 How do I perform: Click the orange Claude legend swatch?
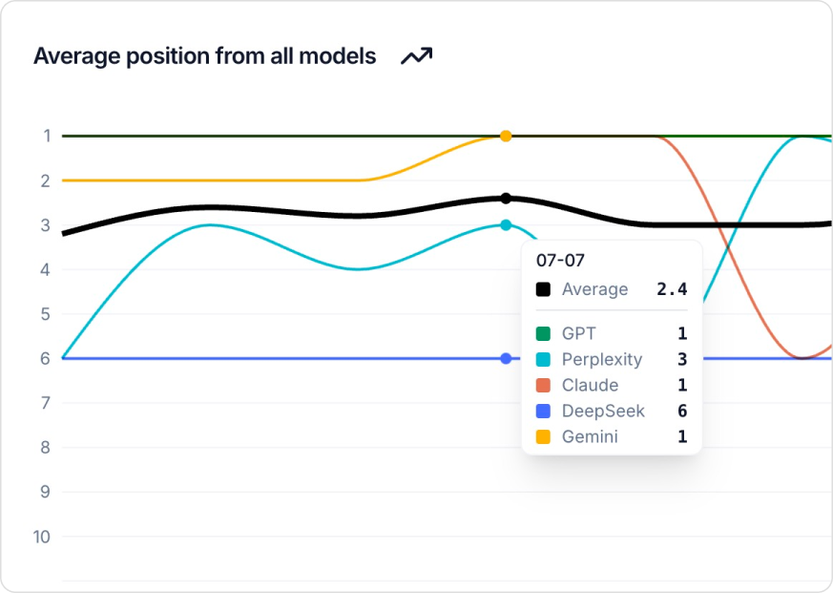(x=543, y=386)
